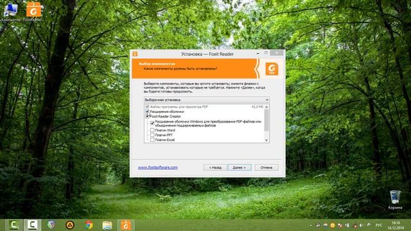Enable the Плагин Excel checkbox
The height and width of the screenshot is (231, 411).
(152, 140)
